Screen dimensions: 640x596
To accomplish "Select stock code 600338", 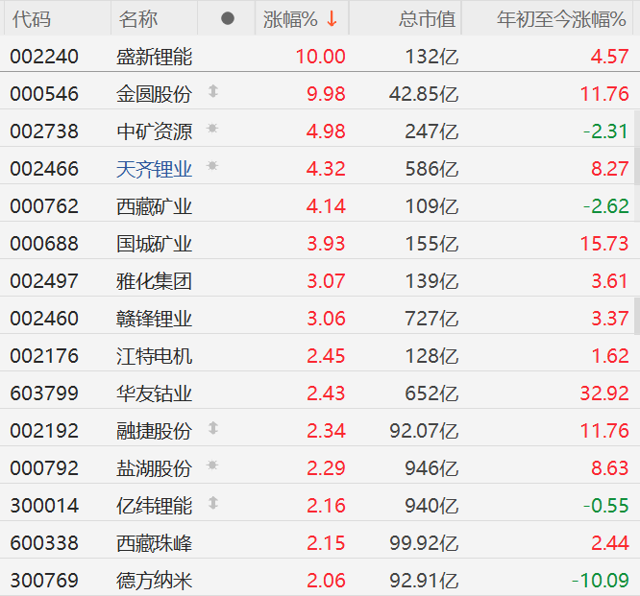I will click(44, 543).
